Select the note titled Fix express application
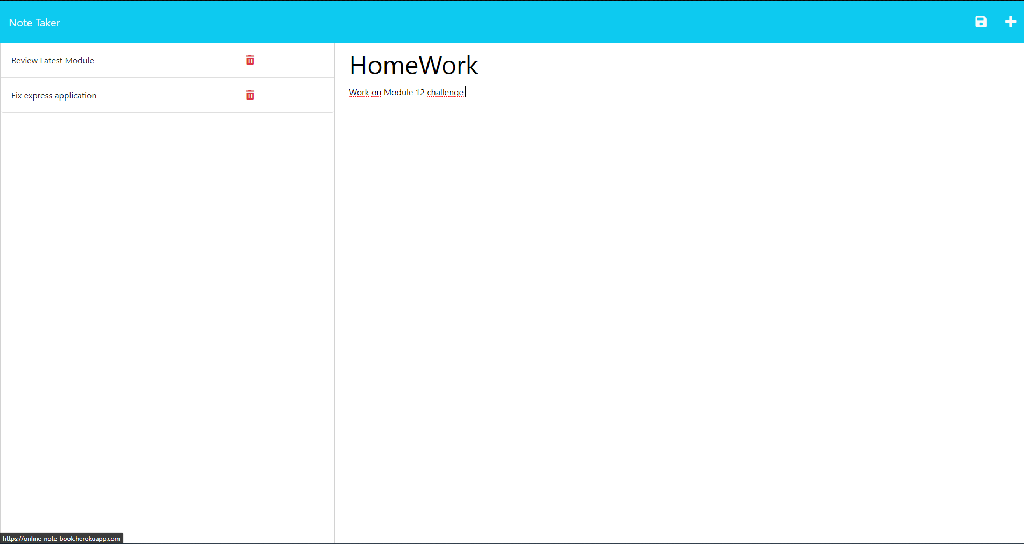 pyautogui.click(x=54, y=95)
